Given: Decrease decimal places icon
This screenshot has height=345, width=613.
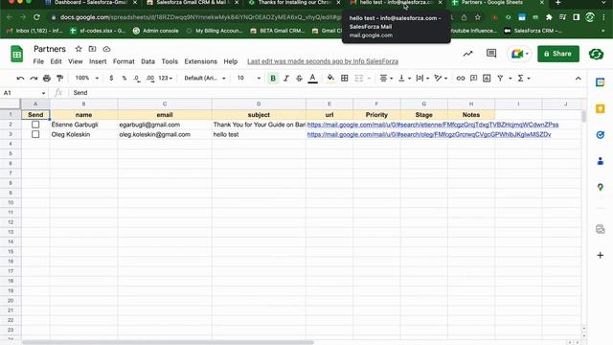Looking at the screenshot, I should (136, 79).
